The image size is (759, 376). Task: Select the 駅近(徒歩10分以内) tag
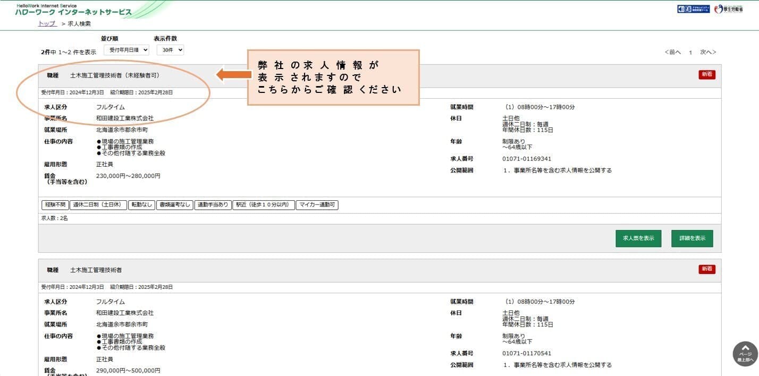tap(264, 205)
